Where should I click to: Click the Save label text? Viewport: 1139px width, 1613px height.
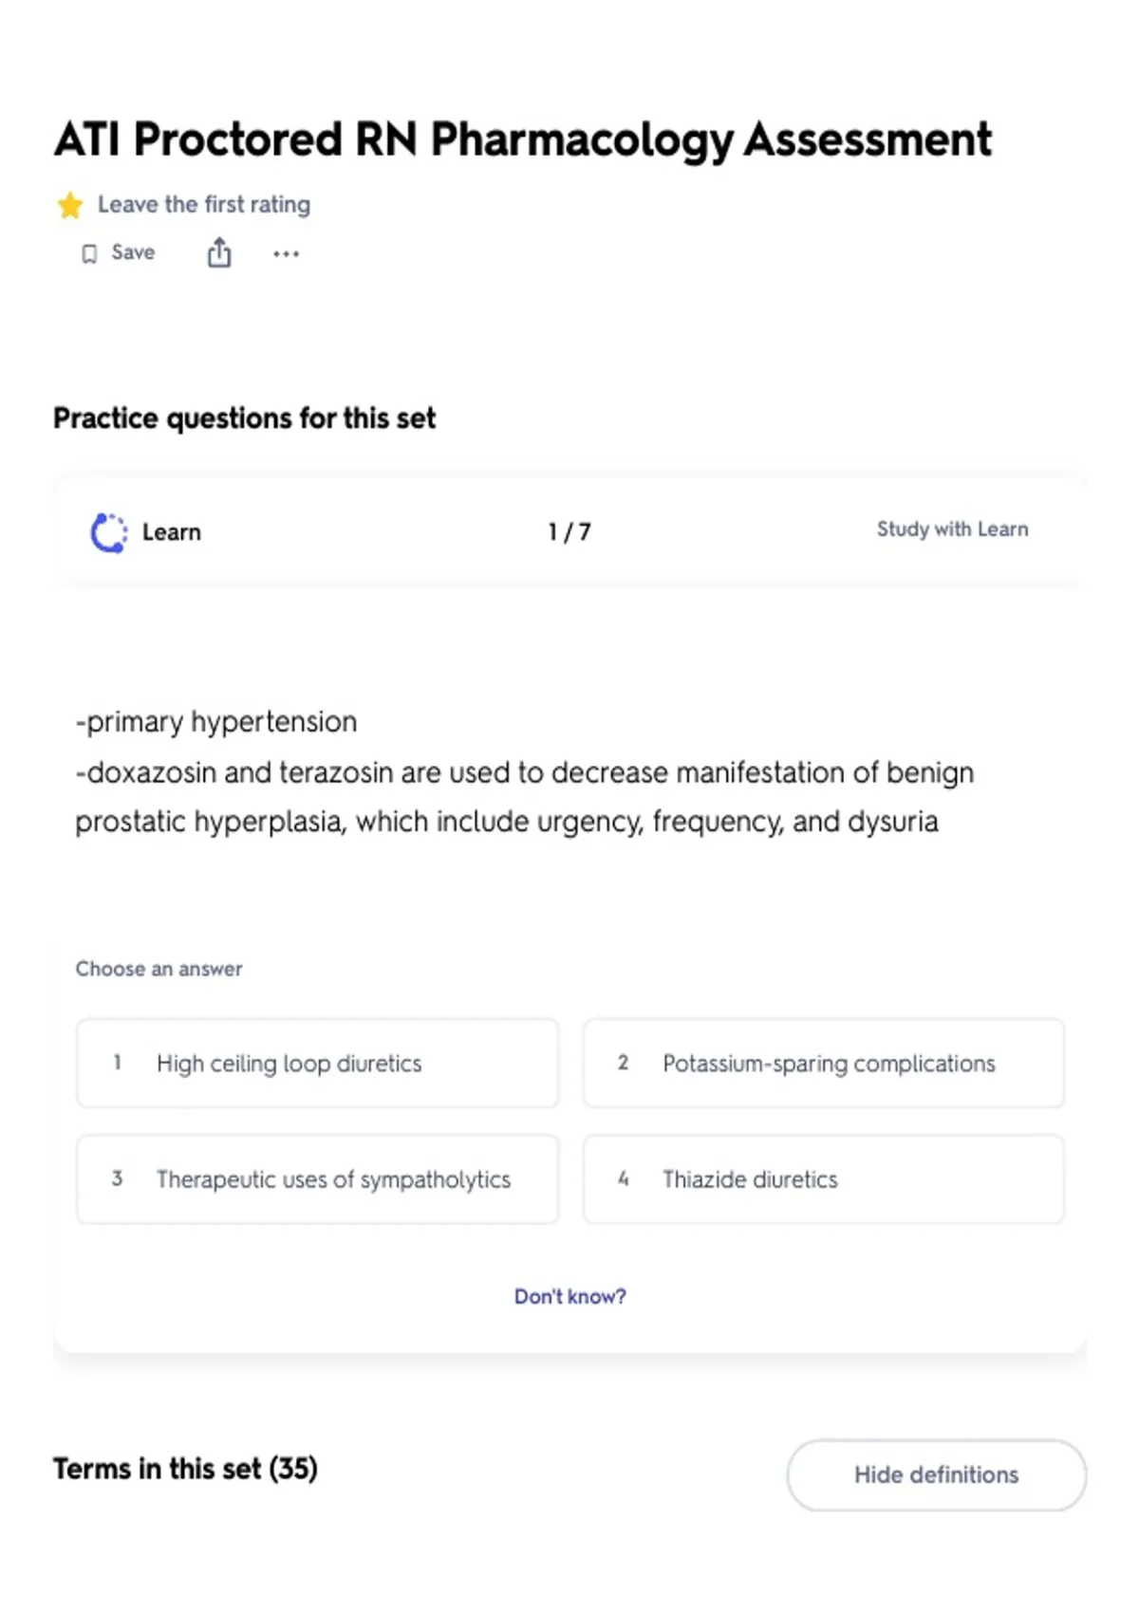coord(133,252)
